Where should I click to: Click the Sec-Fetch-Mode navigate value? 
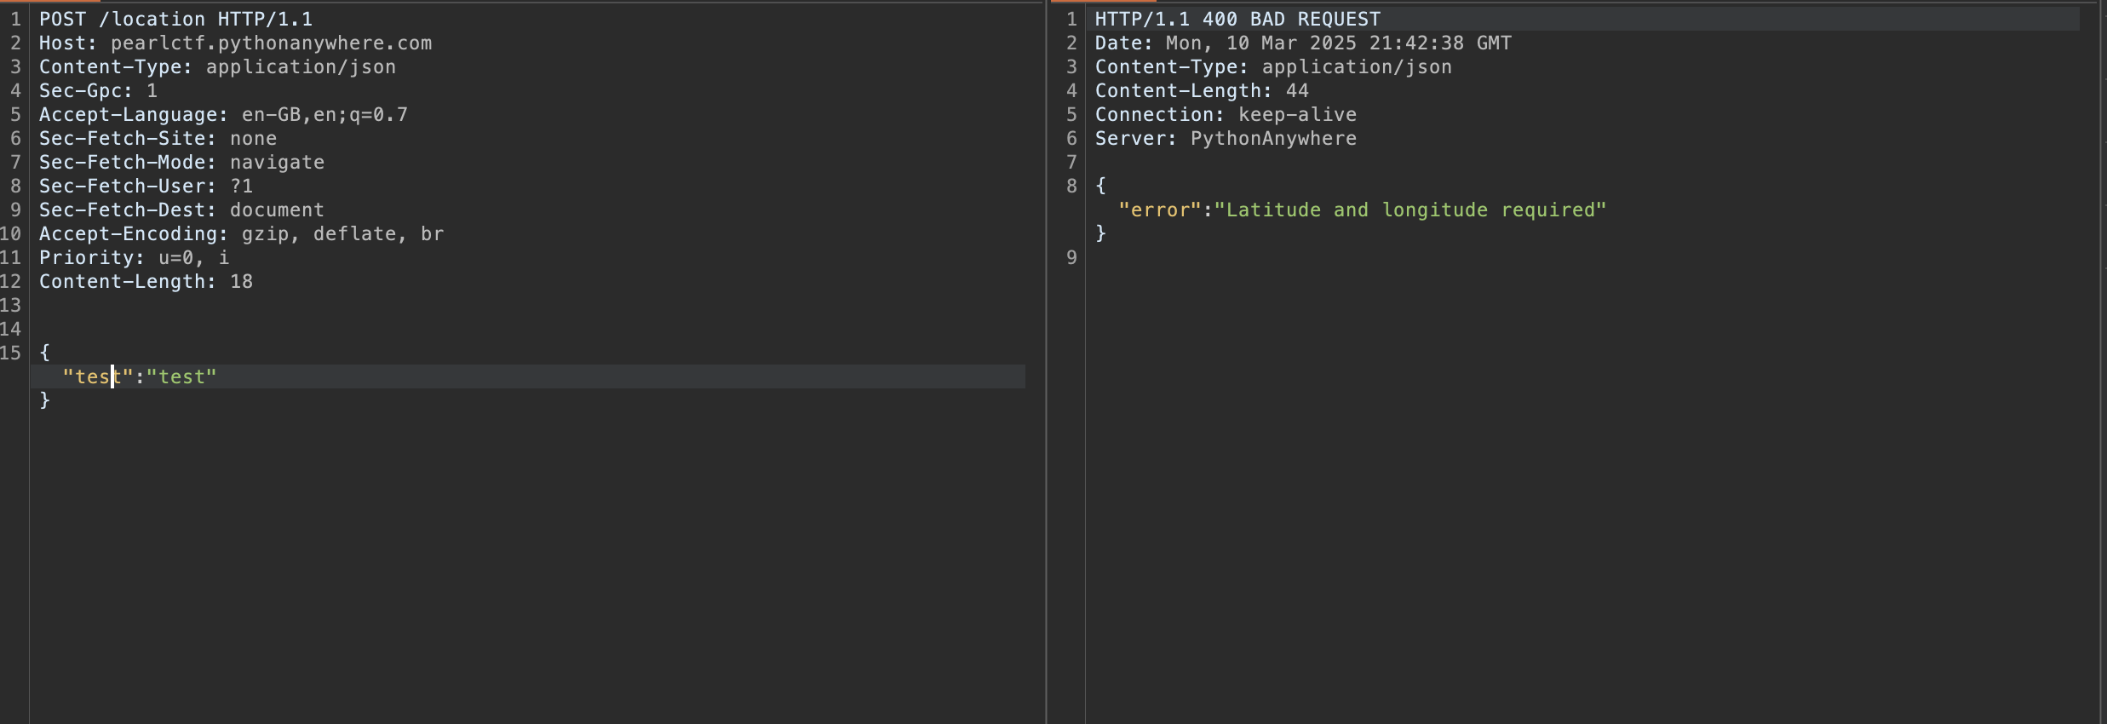click(x=277, y=162)
